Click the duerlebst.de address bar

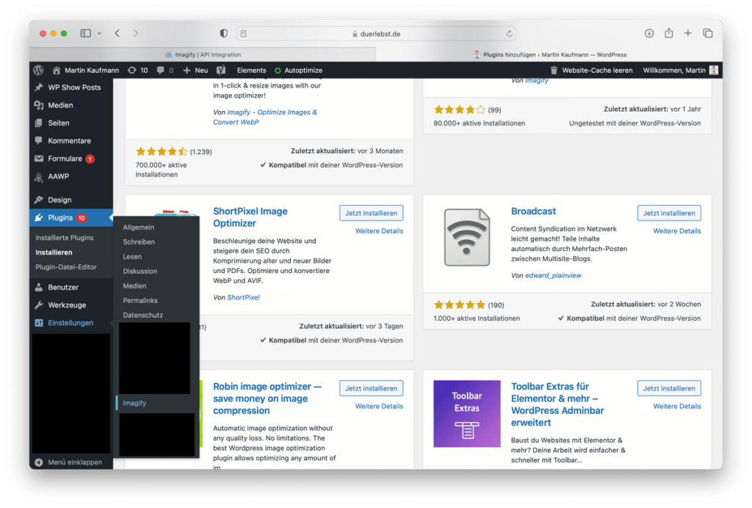click(x=376, y=34)
